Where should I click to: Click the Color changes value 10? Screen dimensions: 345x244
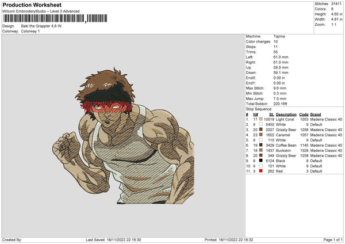pyautogui.click(x=275, y=41)
